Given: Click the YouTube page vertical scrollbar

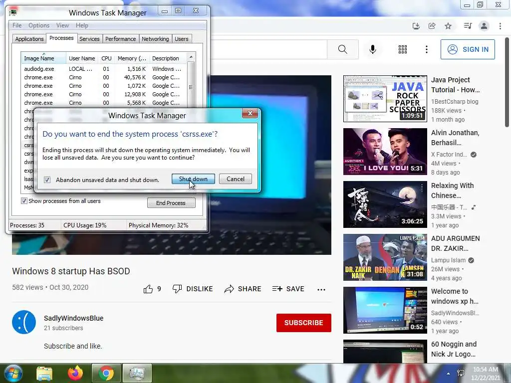Looking at the screenshot, I should pos(507,81).
